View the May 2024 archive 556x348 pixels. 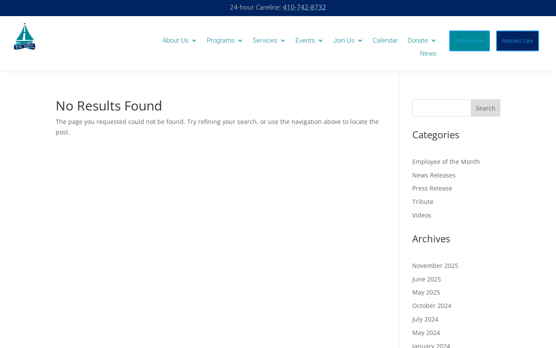click(x=426, y=333)
